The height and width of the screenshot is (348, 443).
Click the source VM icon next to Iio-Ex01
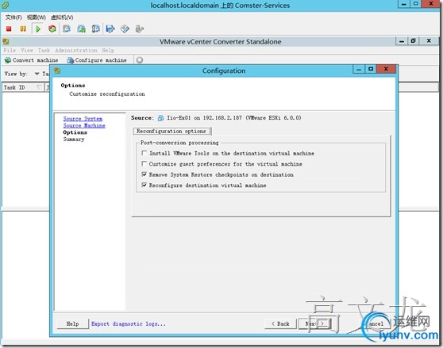pyautogui.click(x=160, y=118)
